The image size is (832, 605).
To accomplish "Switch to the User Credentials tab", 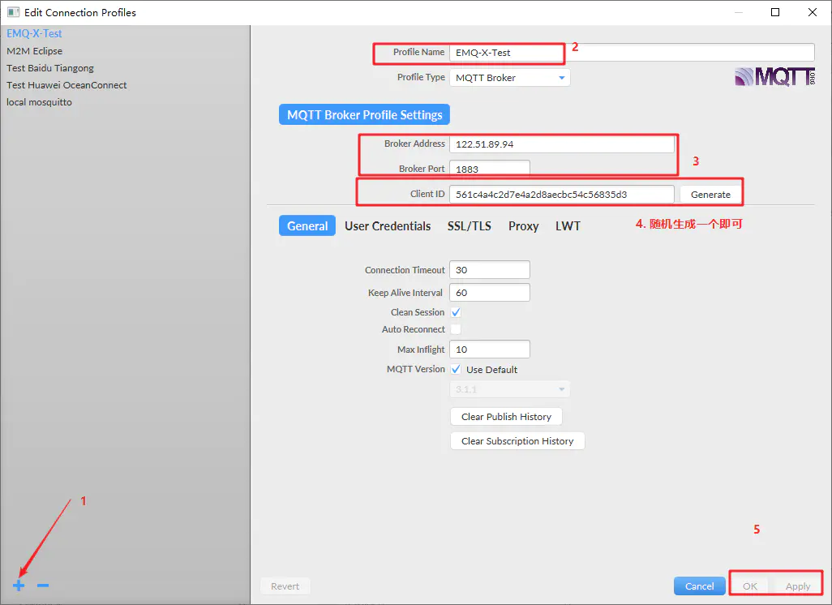I will [388, 226].
